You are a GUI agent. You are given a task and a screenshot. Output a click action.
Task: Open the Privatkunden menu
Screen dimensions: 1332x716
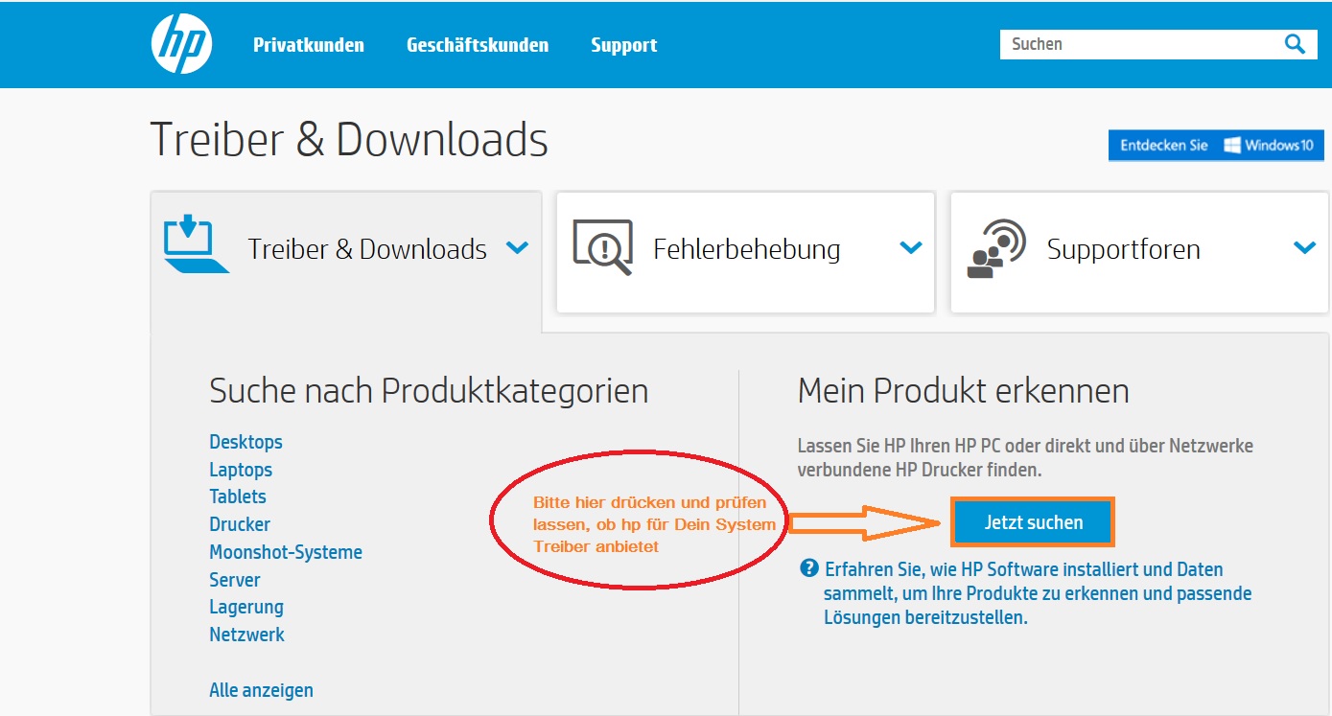309,45
